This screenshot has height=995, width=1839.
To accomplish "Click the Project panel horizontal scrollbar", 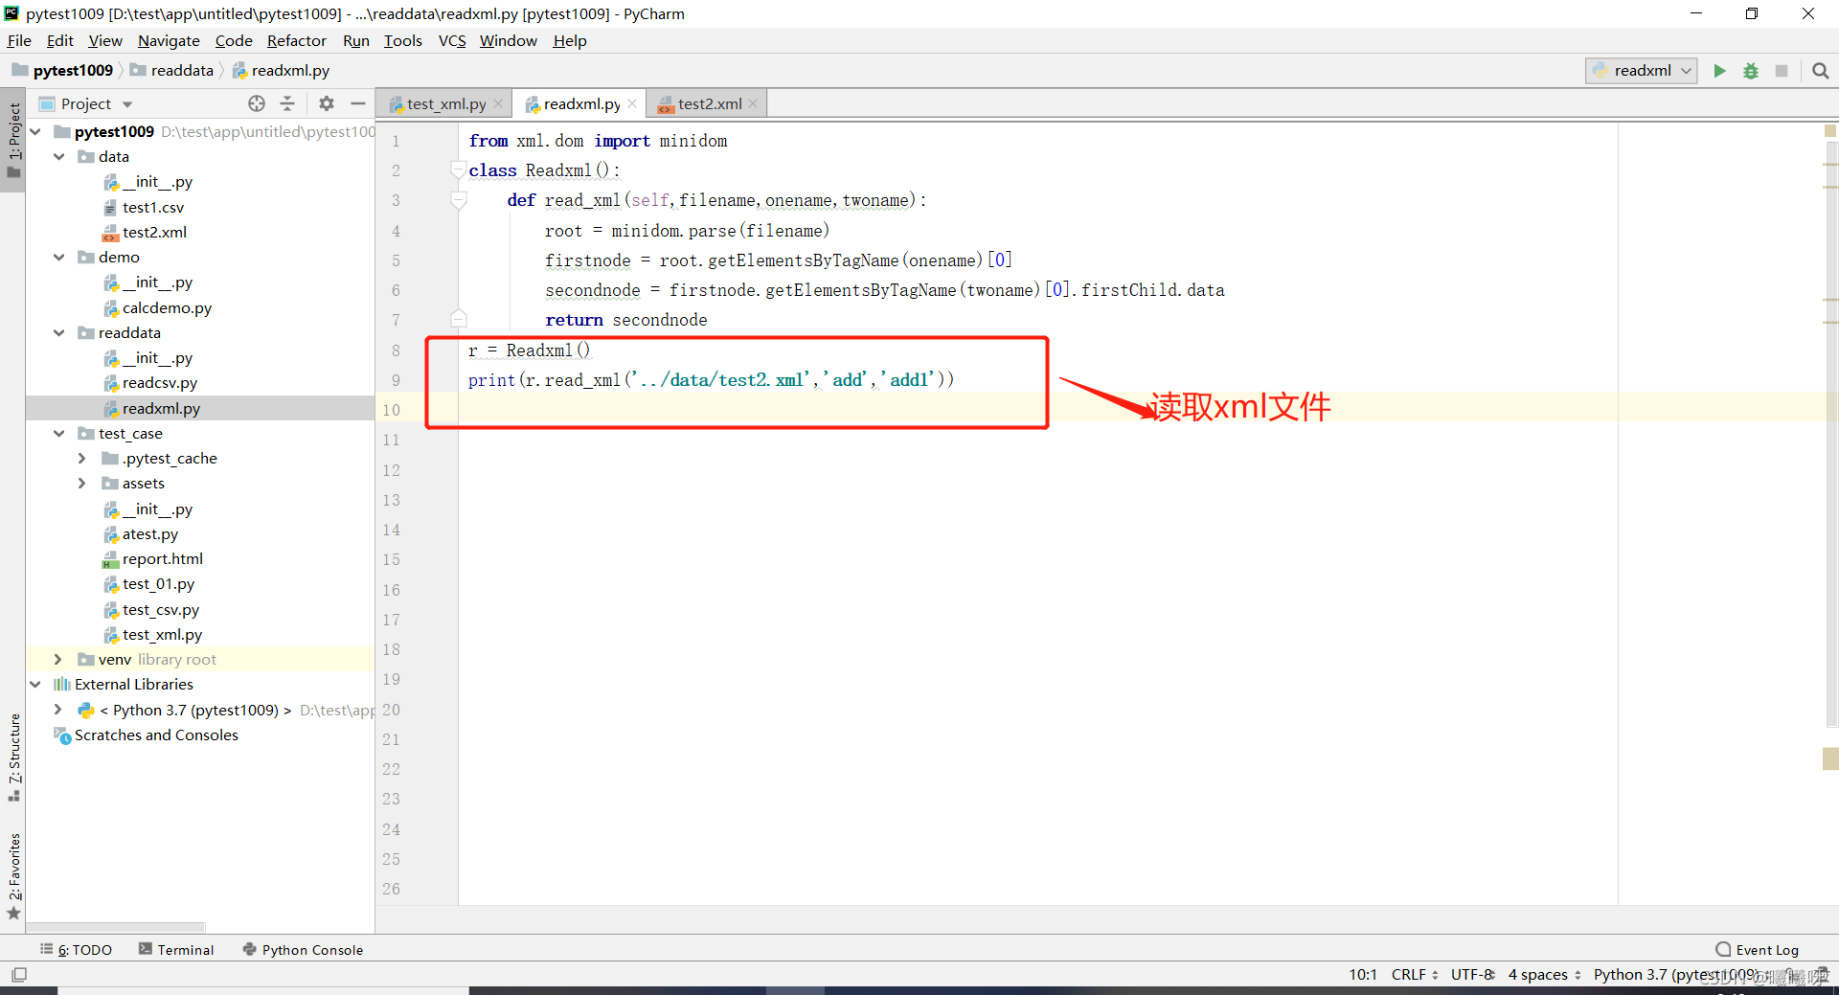I will click(x=115, y=927).
